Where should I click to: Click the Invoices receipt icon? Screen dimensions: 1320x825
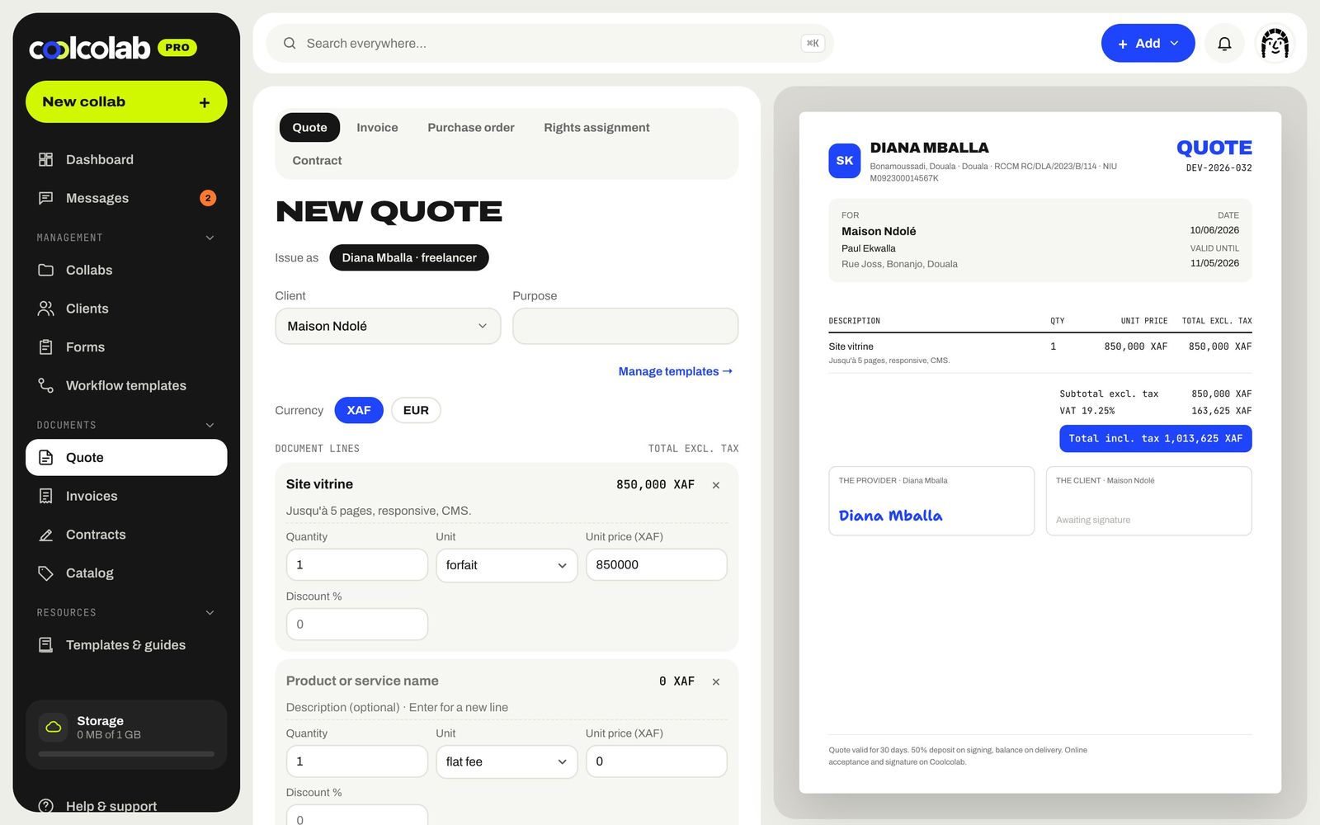tap(46, 496)
